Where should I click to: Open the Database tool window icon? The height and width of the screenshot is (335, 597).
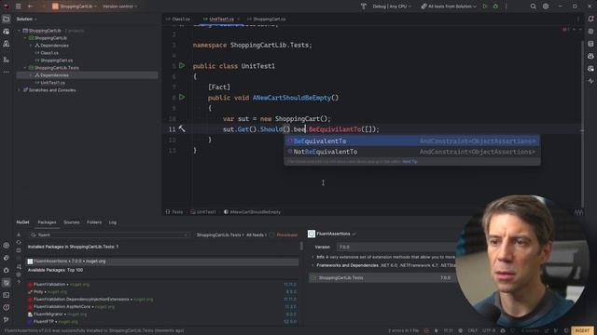(590, 44)
